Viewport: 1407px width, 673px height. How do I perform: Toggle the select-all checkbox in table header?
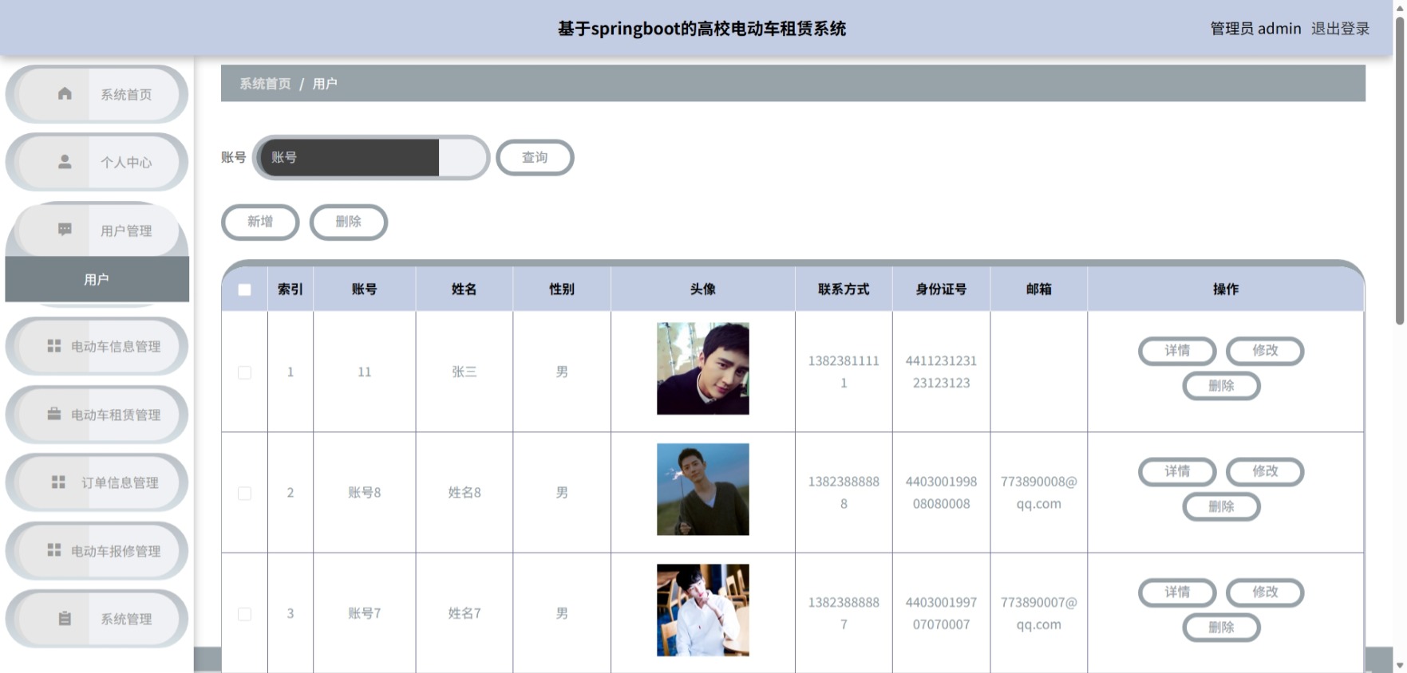[244, 289]
